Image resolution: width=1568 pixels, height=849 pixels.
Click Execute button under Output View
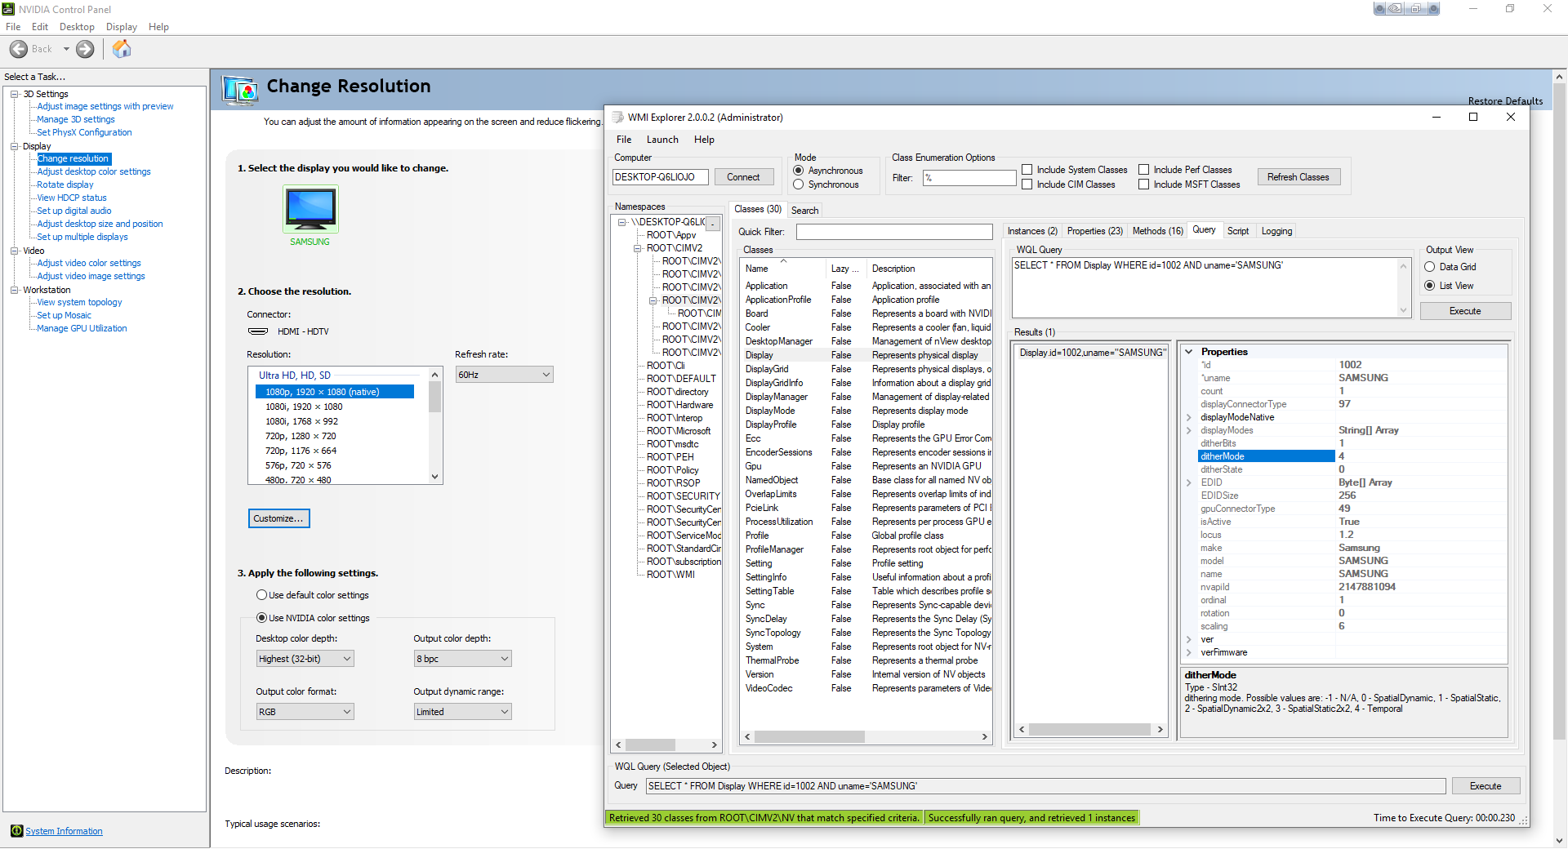(1465, 311)
